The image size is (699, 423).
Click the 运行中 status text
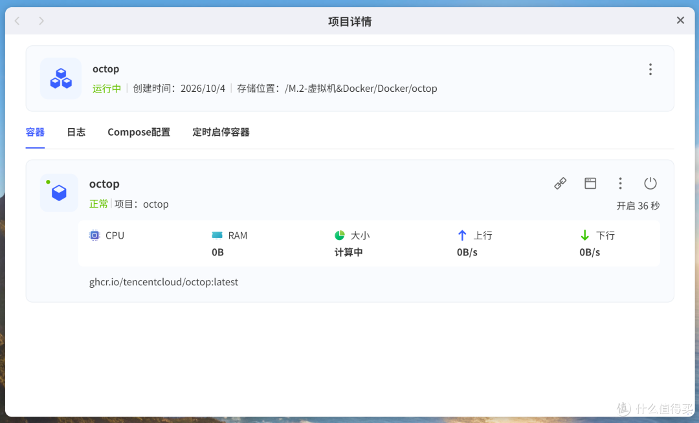[x=107, y=89]
